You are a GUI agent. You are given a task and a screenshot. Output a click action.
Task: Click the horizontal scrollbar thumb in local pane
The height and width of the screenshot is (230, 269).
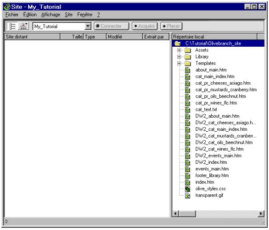pyautogui.click(x=187, y=214)
